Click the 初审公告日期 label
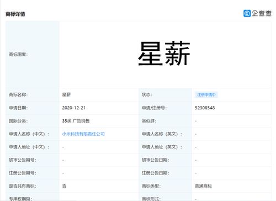Screen dimensions: 276x201 tap(155, 160)
